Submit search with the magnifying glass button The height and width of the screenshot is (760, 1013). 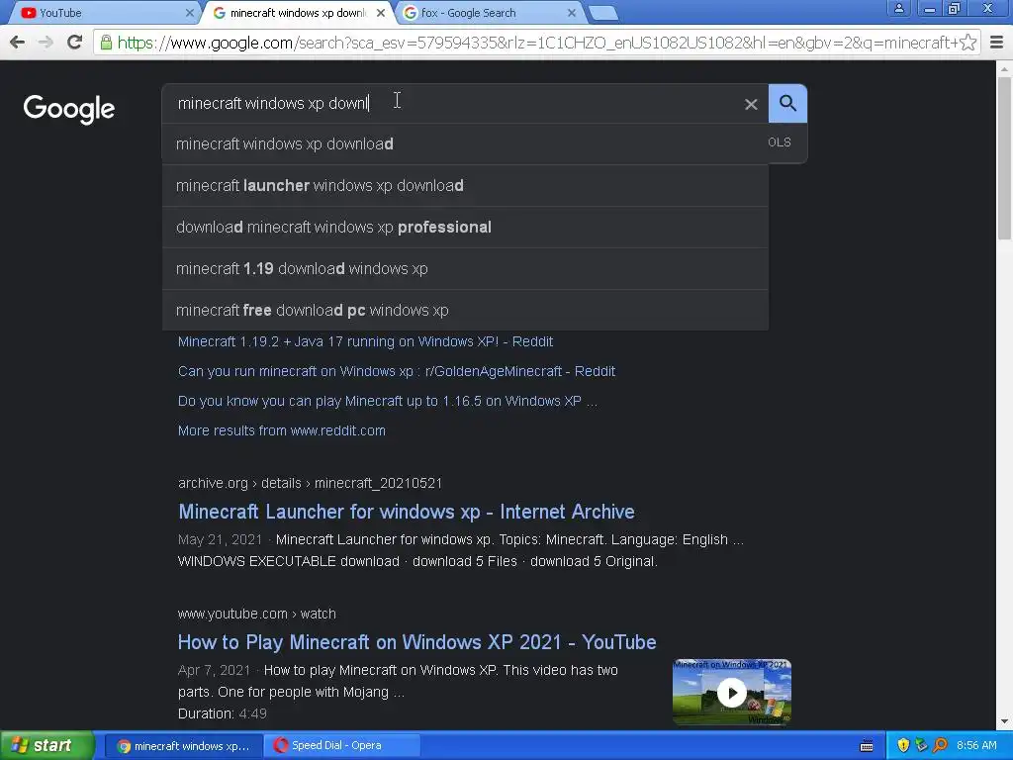click(787, 103)
